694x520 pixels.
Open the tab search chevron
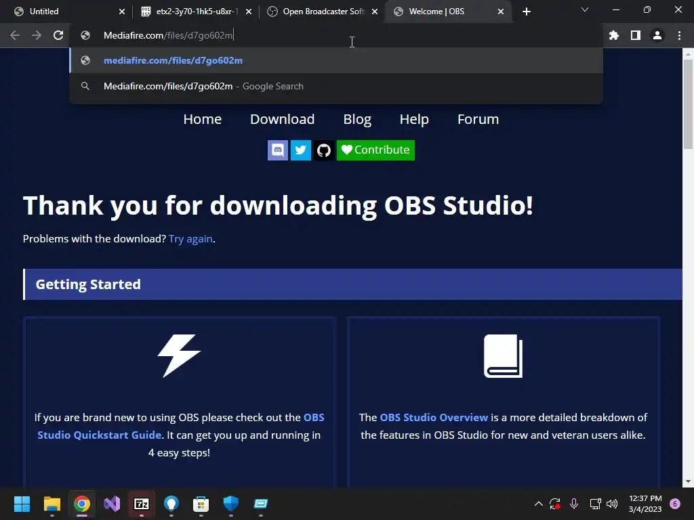click(x=585, y=9)
